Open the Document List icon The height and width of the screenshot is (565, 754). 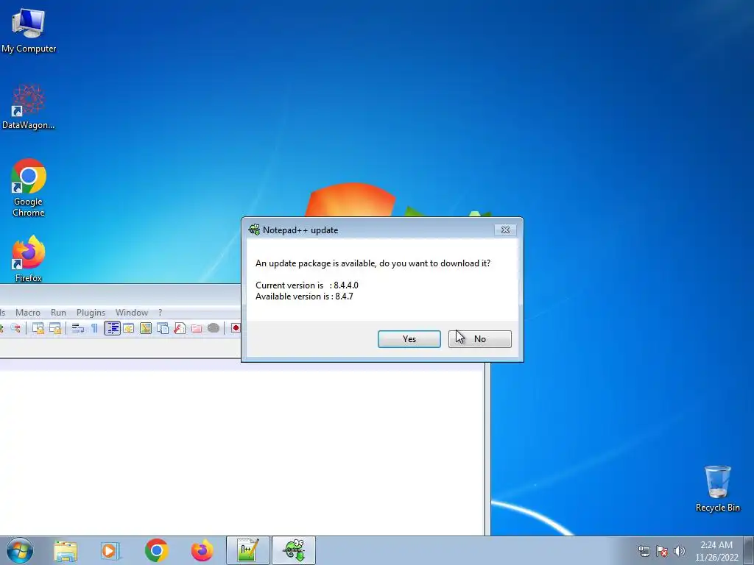pyautogui.click(x=163, y=328)
